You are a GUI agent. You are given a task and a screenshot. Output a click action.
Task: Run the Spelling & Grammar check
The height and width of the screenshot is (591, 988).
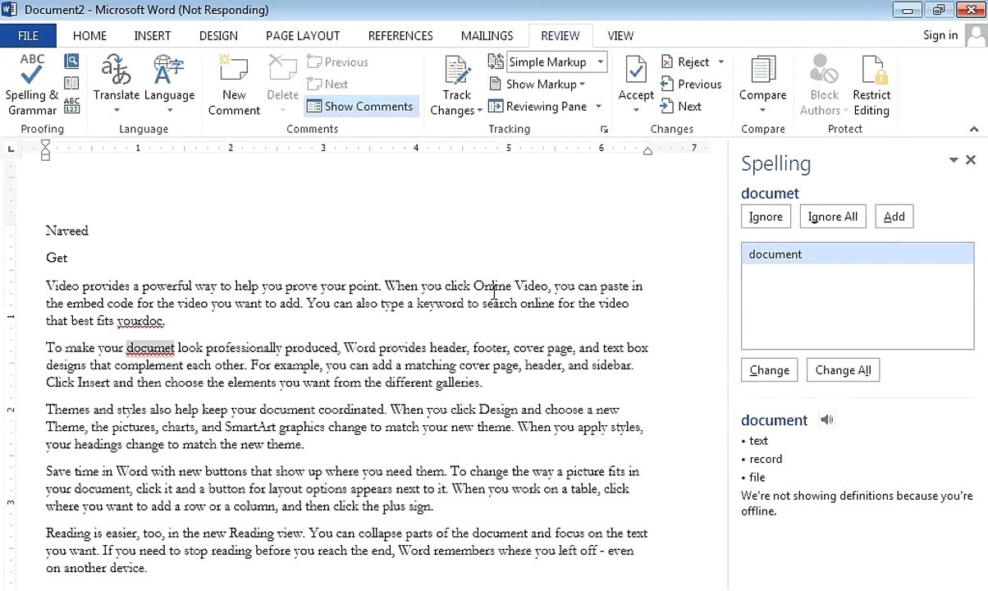31,85
